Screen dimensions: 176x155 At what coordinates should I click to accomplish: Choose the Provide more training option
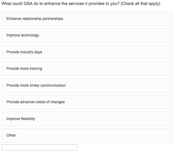pos(87,69)
